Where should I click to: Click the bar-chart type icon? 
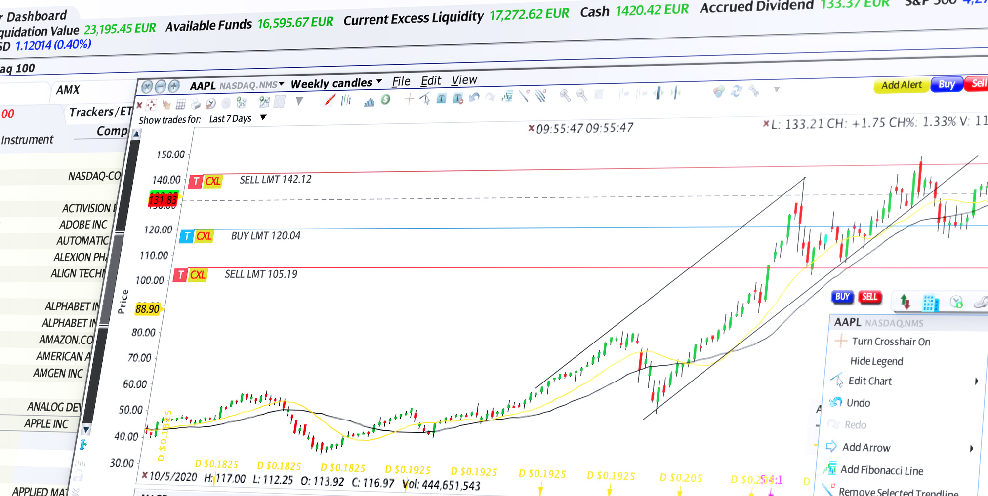[346, 100]
